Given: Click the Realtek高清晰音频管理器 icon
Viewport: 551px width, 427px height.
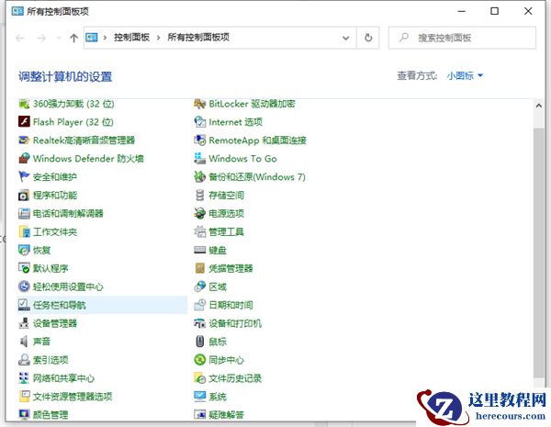Looking at the screenshot, I should [x=24, y=140].
